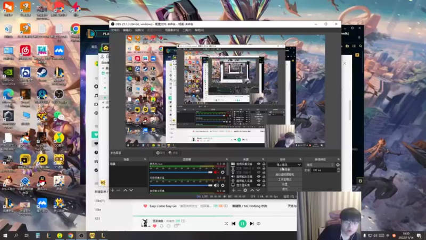Hide the video capture device source
This screenshot has width=426, height=240.
[x=259, y=164]
